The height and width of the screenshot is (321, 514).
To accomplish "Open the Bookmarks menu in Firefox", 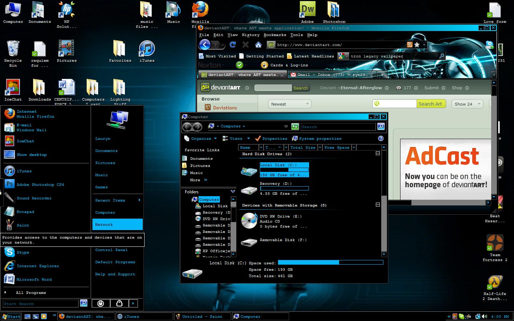I will (275, 35).
